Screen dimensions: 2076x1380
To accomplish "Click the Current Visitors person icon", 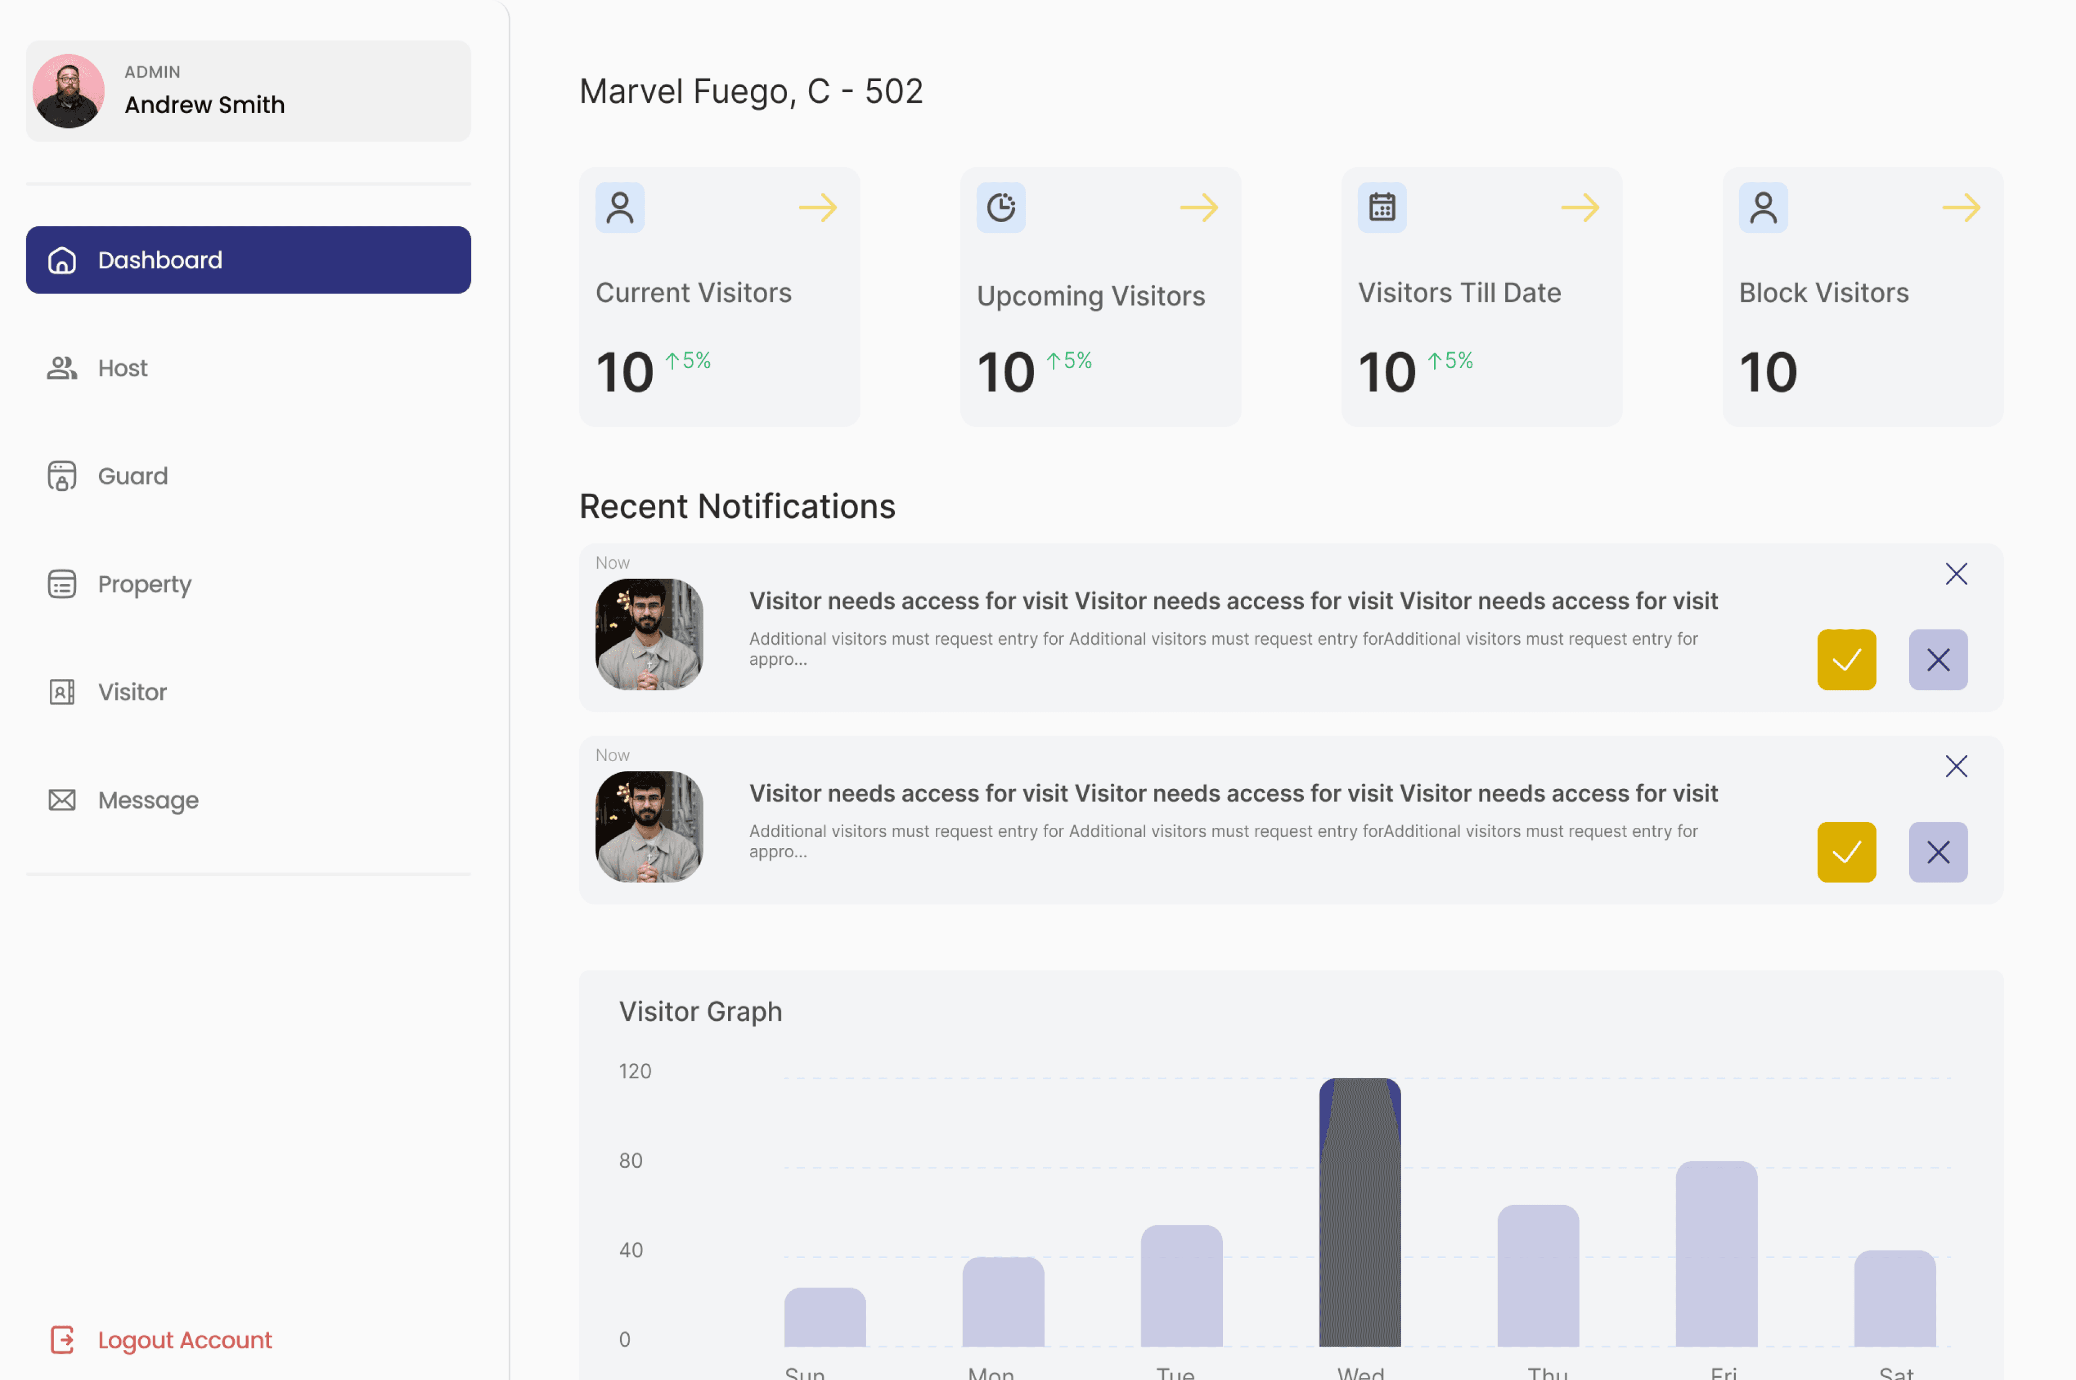I will pos(619,208).
